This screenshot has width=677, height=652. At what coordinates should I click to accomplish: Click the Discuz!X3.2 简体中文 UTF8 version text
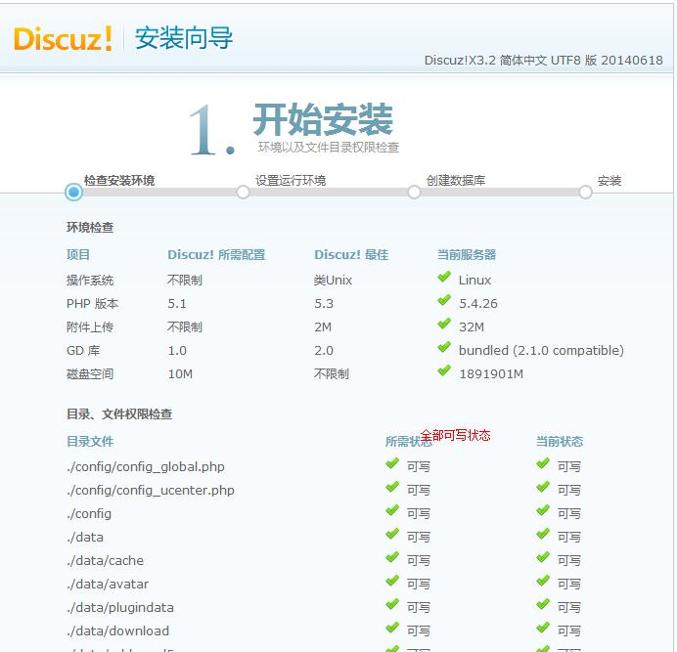pyautogui.click(x=543, y=60)
